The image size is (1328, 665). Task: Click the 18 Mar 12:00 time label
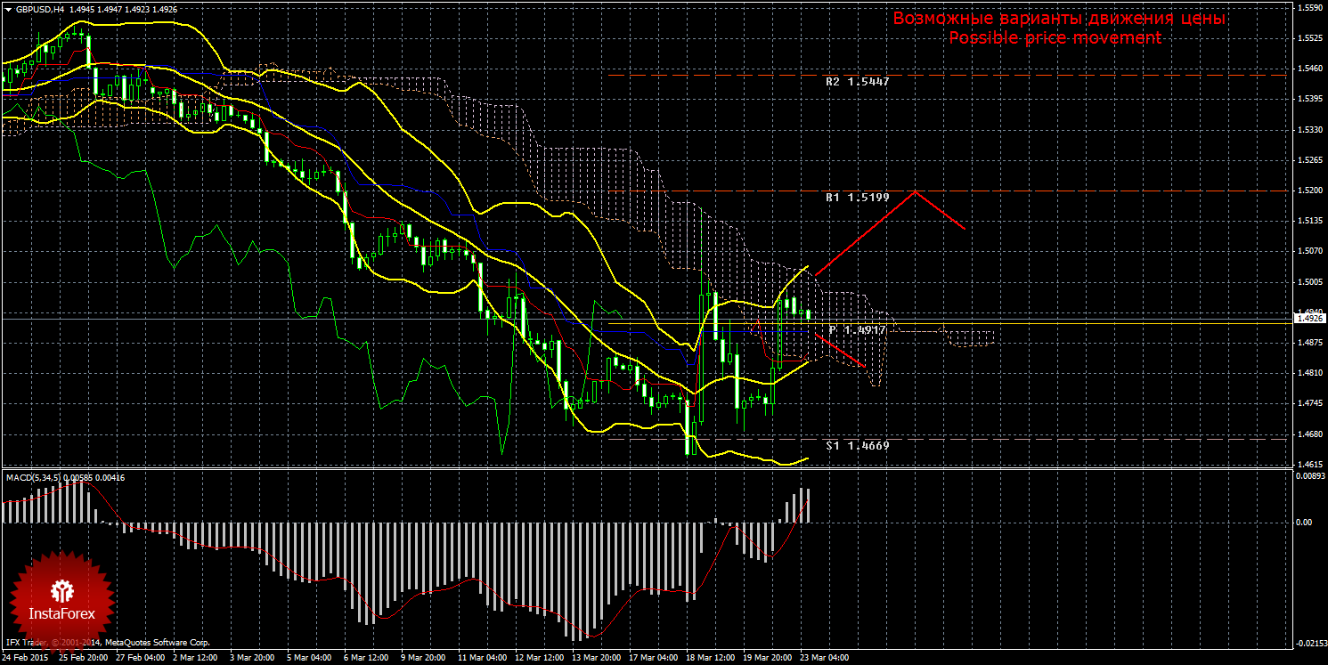pos(713,658)
